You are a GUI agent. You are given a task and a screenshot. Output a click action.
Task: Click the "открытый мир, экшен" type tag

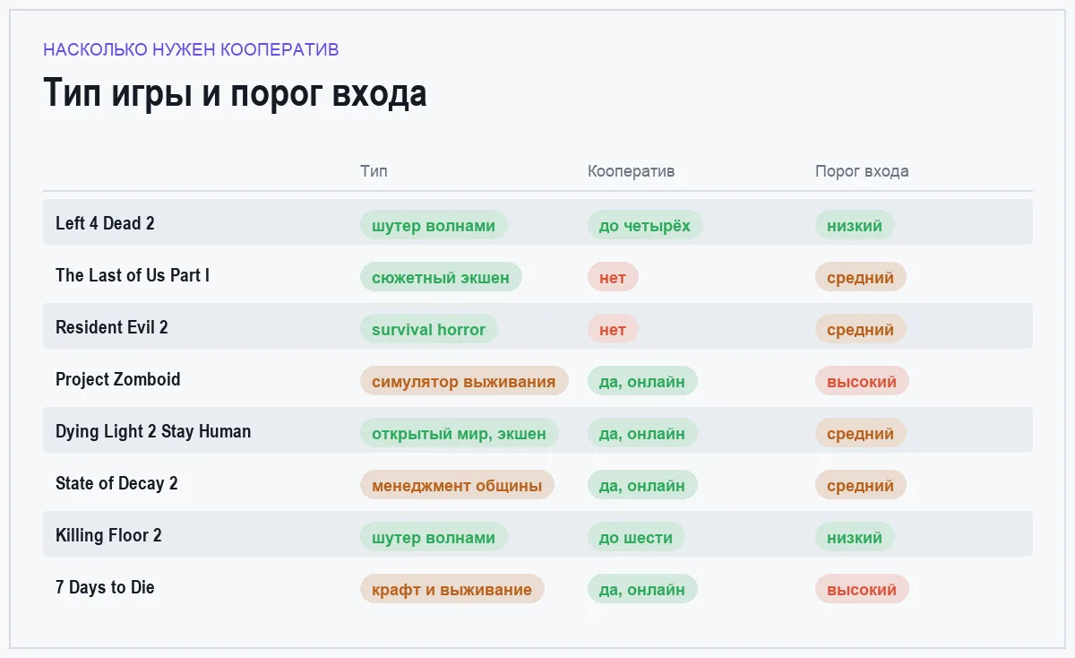460,434
